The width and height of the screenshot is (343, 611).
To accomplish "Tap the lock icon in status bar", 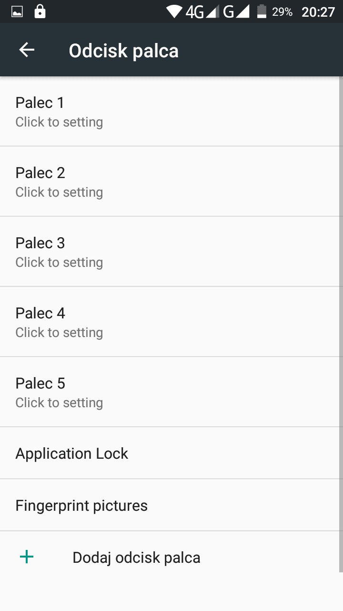I will click(40, 11).
